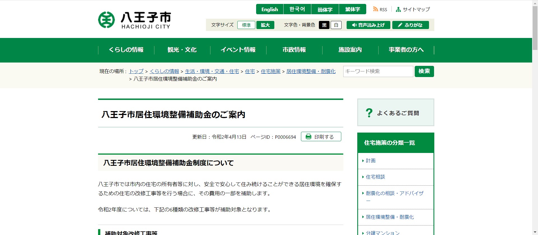Click the 検索 search button
The width and height of the screenshot is (538, 235).
(424, 71)
